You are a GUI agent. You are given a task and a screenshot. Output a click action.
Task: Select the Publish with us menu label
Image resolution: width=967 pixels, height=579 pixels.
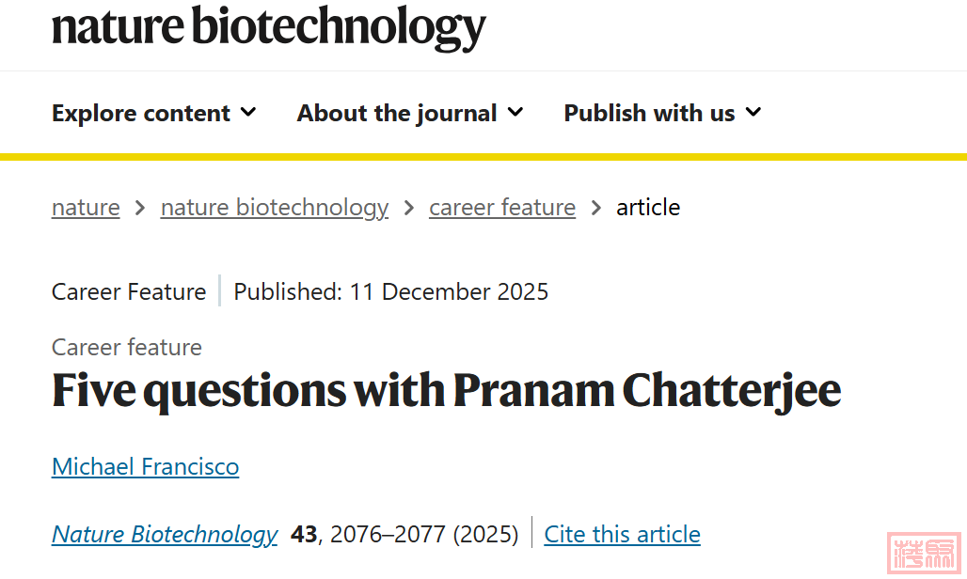[649, 114]
